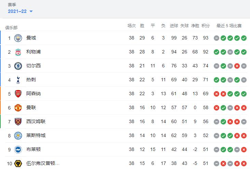
Task: Click the Leicester City fox crest
Action: pyautogui.click(x=18, y=136)
